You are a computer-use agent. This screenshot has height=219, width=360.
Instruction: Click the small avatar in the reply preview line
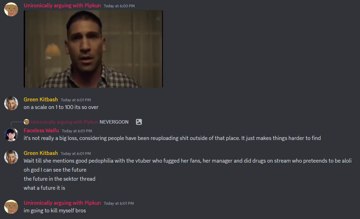pos(26,122)
